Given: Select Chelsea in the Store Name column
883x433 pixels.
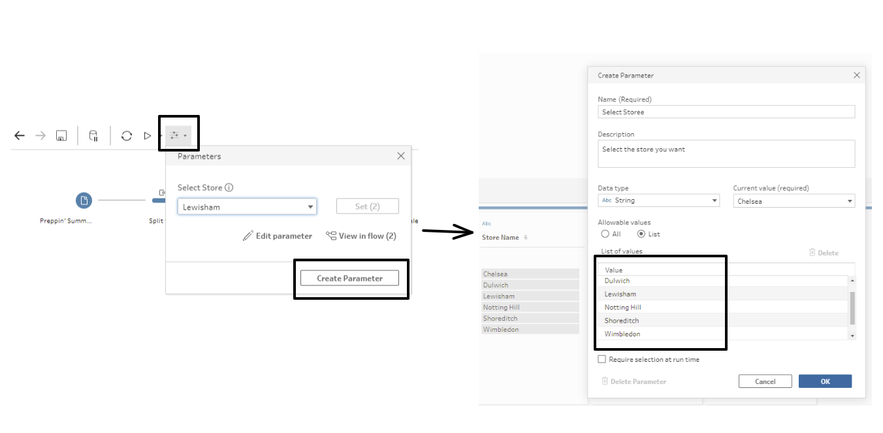Looking at the screenshot, I should (x=530, y=274).
